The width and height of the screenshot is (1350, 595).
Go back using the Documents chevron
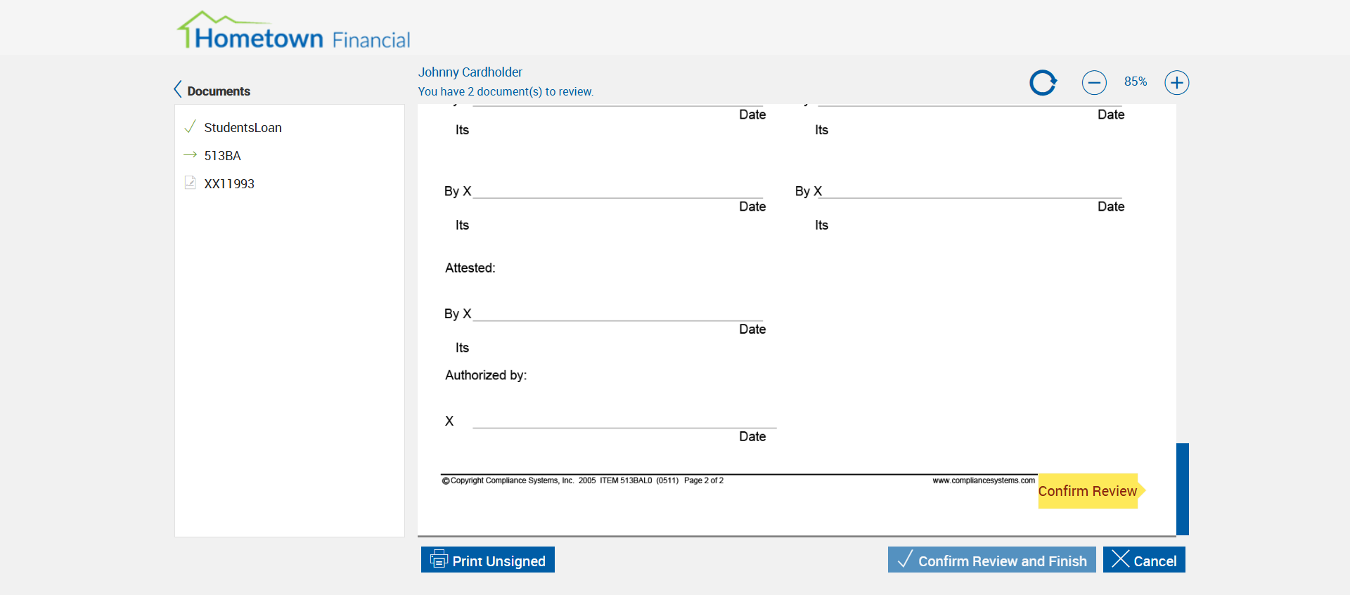coord(178,89)
